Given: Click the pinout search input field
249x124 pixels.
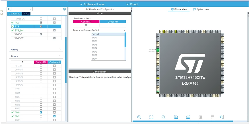Looking at the screenshot, I should tap(236, 117).
